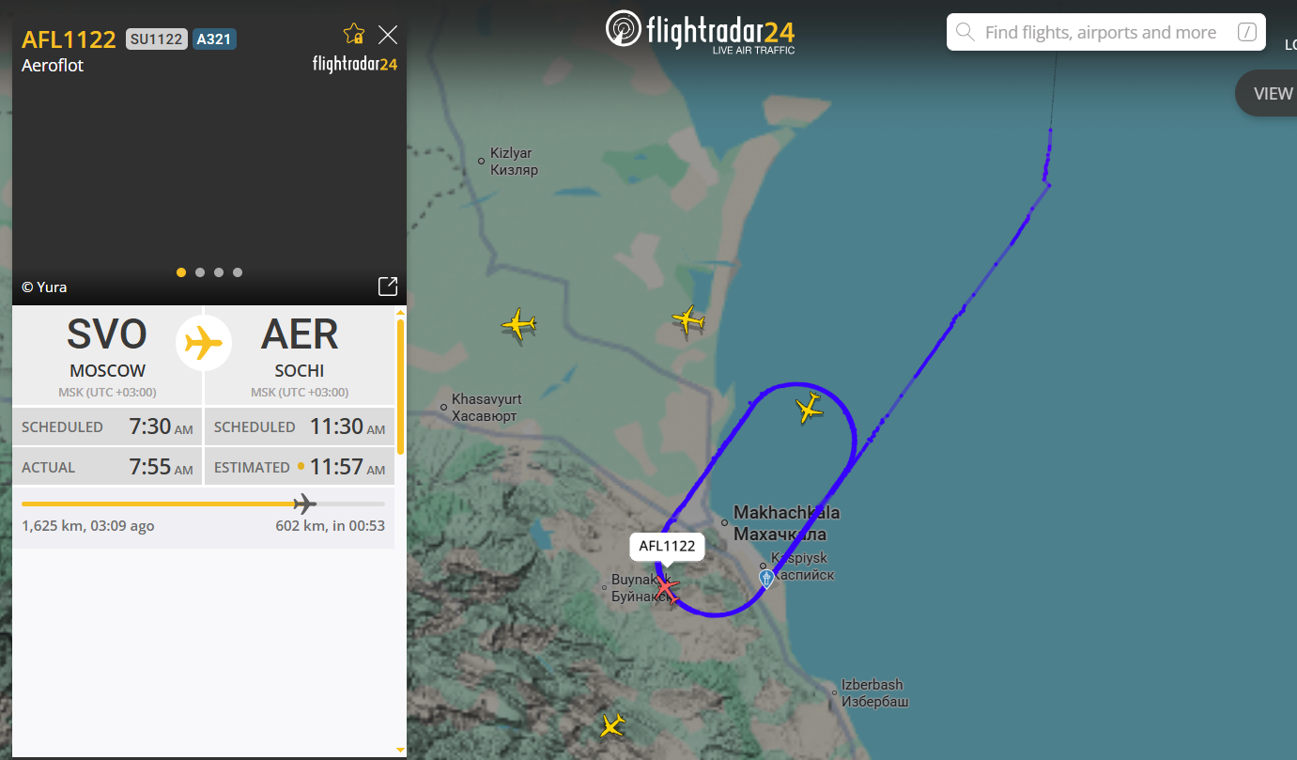This screenshot has height=760, width=1297.
Task: Click the SU1122 flight number badge
Action: pos(157,39)
